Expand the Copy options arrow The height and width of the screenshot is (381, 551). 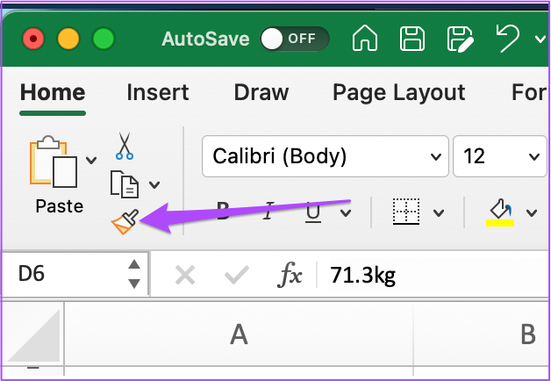coord(154,184)
